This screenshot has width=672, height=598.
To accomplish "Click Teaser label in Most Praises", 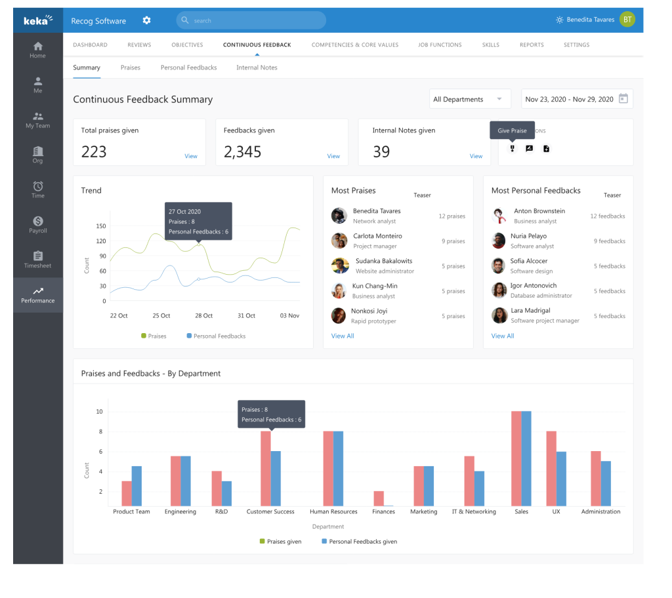I will point(422,195).
